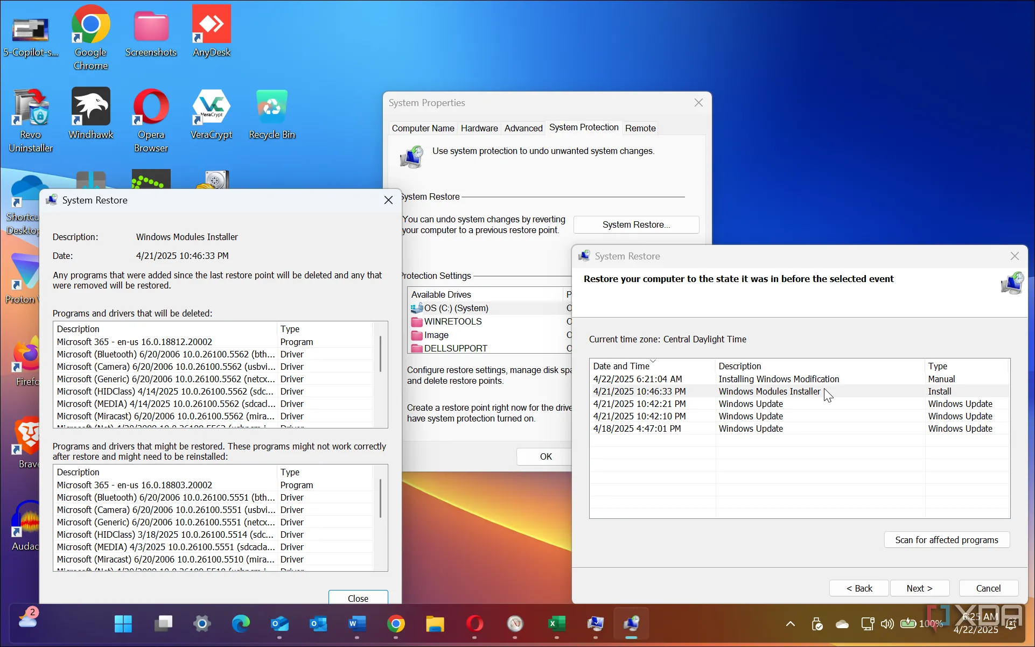Click the Windows Start button
Screen dimensions: 1035x647
[123, 624]
